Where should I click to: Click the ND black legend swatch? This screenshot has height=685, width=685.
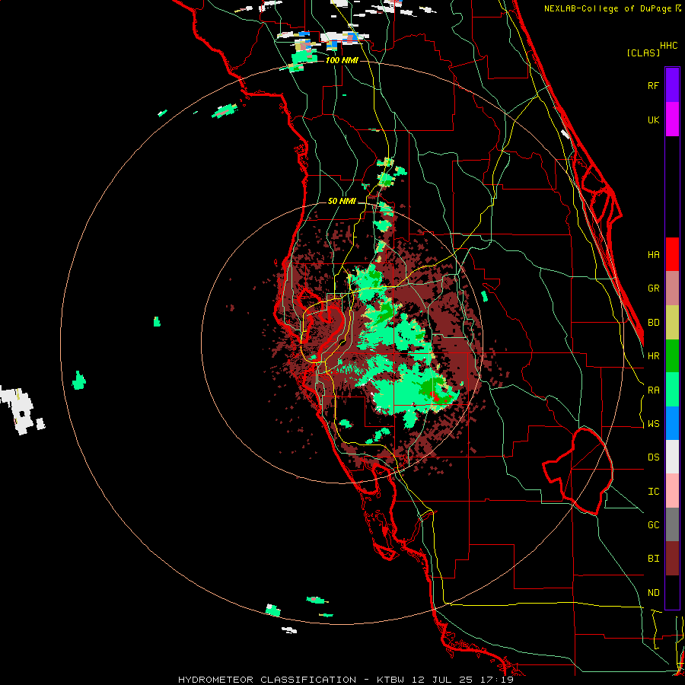pyautogui.click(x=672, y=592)
